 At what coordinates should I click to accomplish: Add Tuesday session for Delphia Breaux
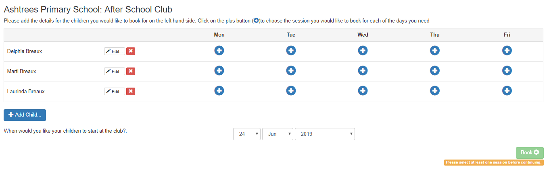click(291, 51)
